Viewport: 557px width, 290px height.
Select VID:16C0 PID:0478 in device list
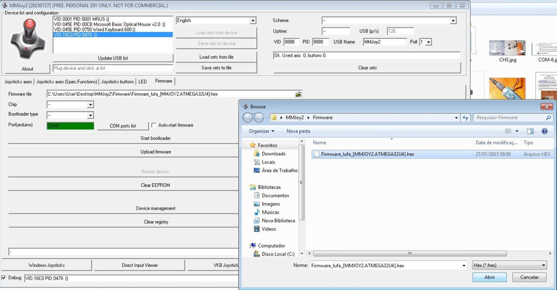click(113, 35)
